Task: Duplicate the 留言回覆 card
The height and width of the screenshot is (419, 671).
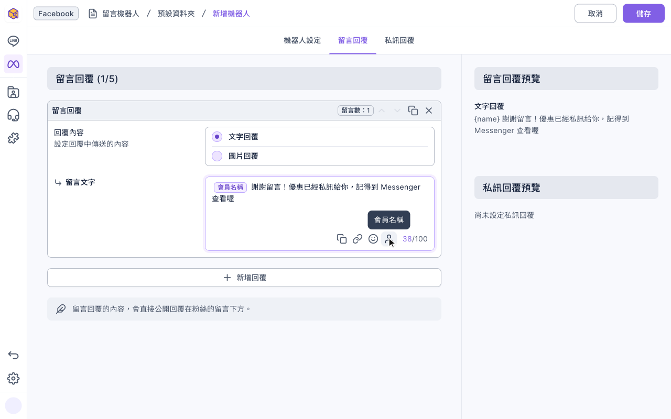Action: 413,111
